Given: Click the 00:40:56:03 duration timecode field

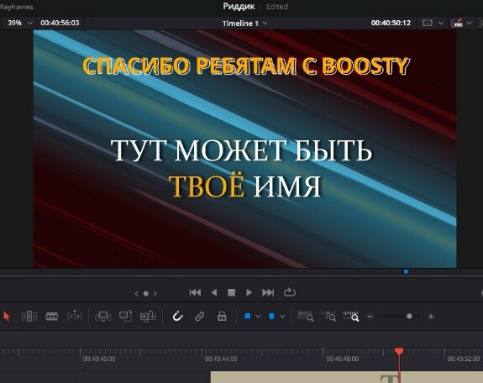Looking at the screenshot, I should (60, 23).
